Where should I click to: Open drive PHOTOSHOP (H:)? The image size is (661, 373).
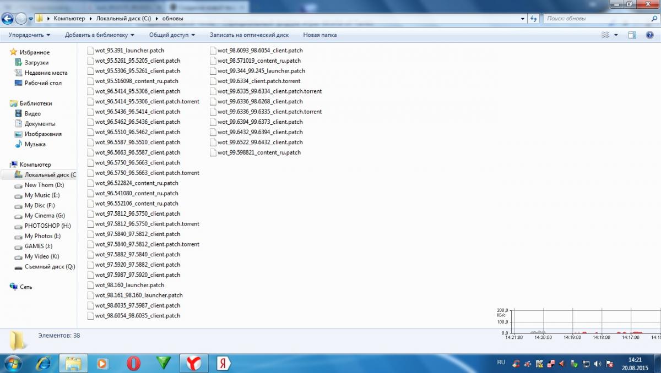point(47,226)
